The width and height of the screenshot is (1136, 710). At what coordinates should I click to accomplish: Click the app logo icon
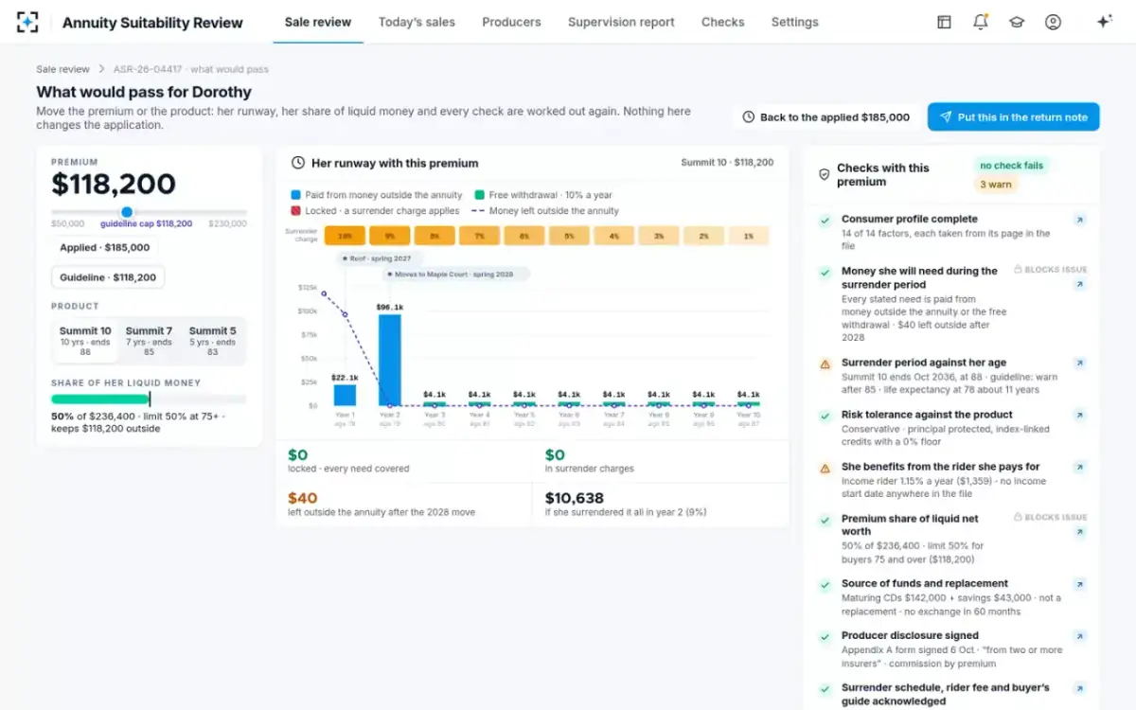tap(28, 22)
